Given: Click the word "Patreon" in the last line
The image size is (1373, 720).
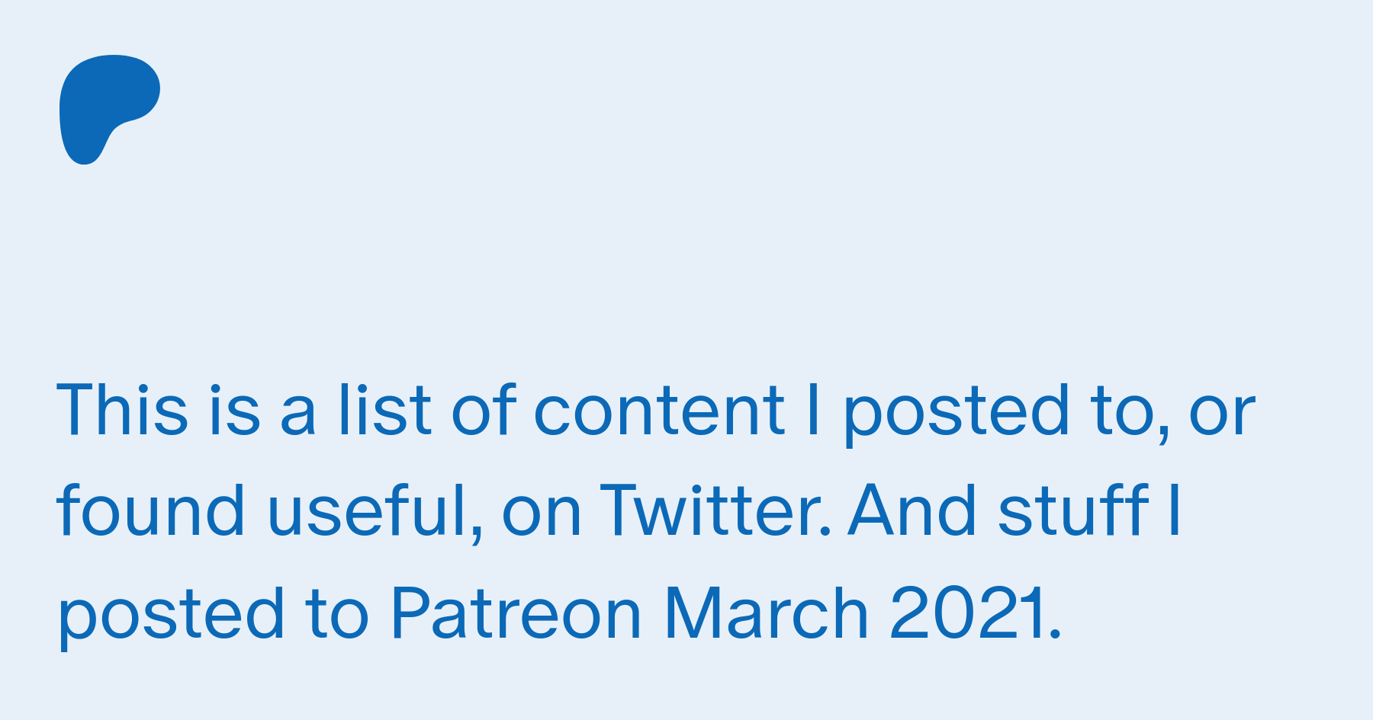Looking at the screenshot, I should pos(516,613).
